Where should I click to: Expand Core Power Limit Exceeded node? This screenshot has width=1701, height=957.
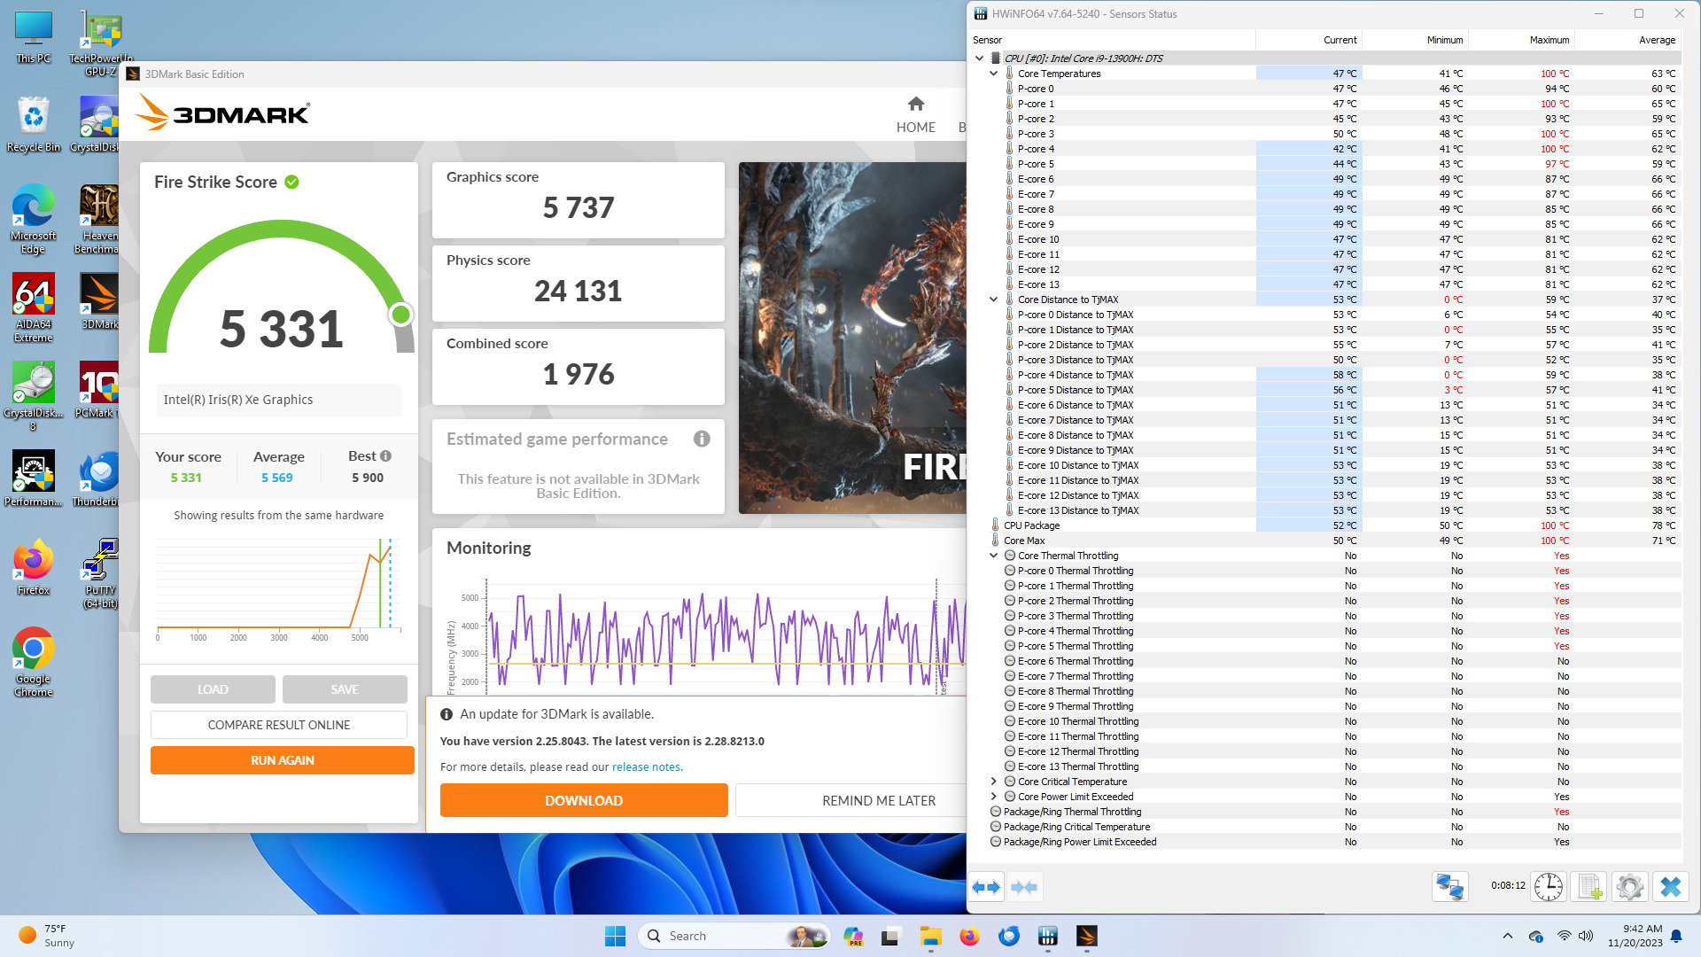click(x=994, y=797)
